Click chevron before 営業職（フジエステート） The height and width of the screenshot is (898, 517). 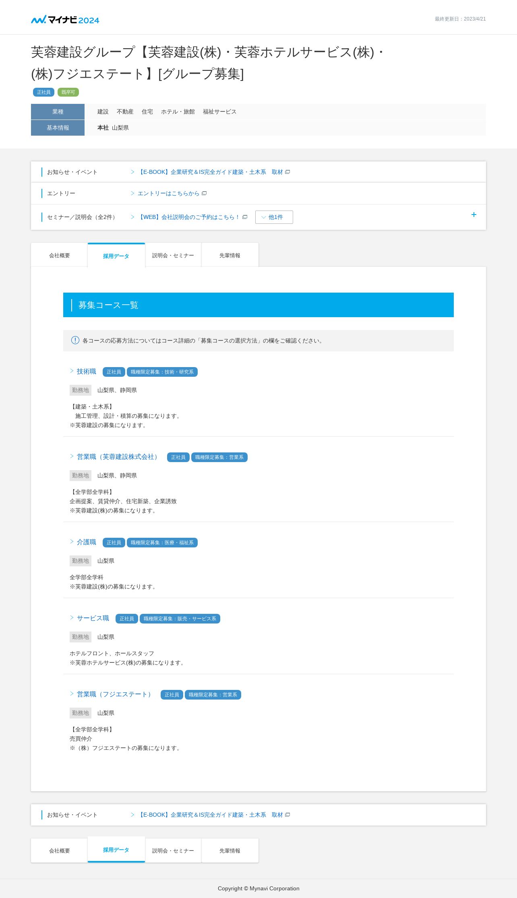click(72, 694)
